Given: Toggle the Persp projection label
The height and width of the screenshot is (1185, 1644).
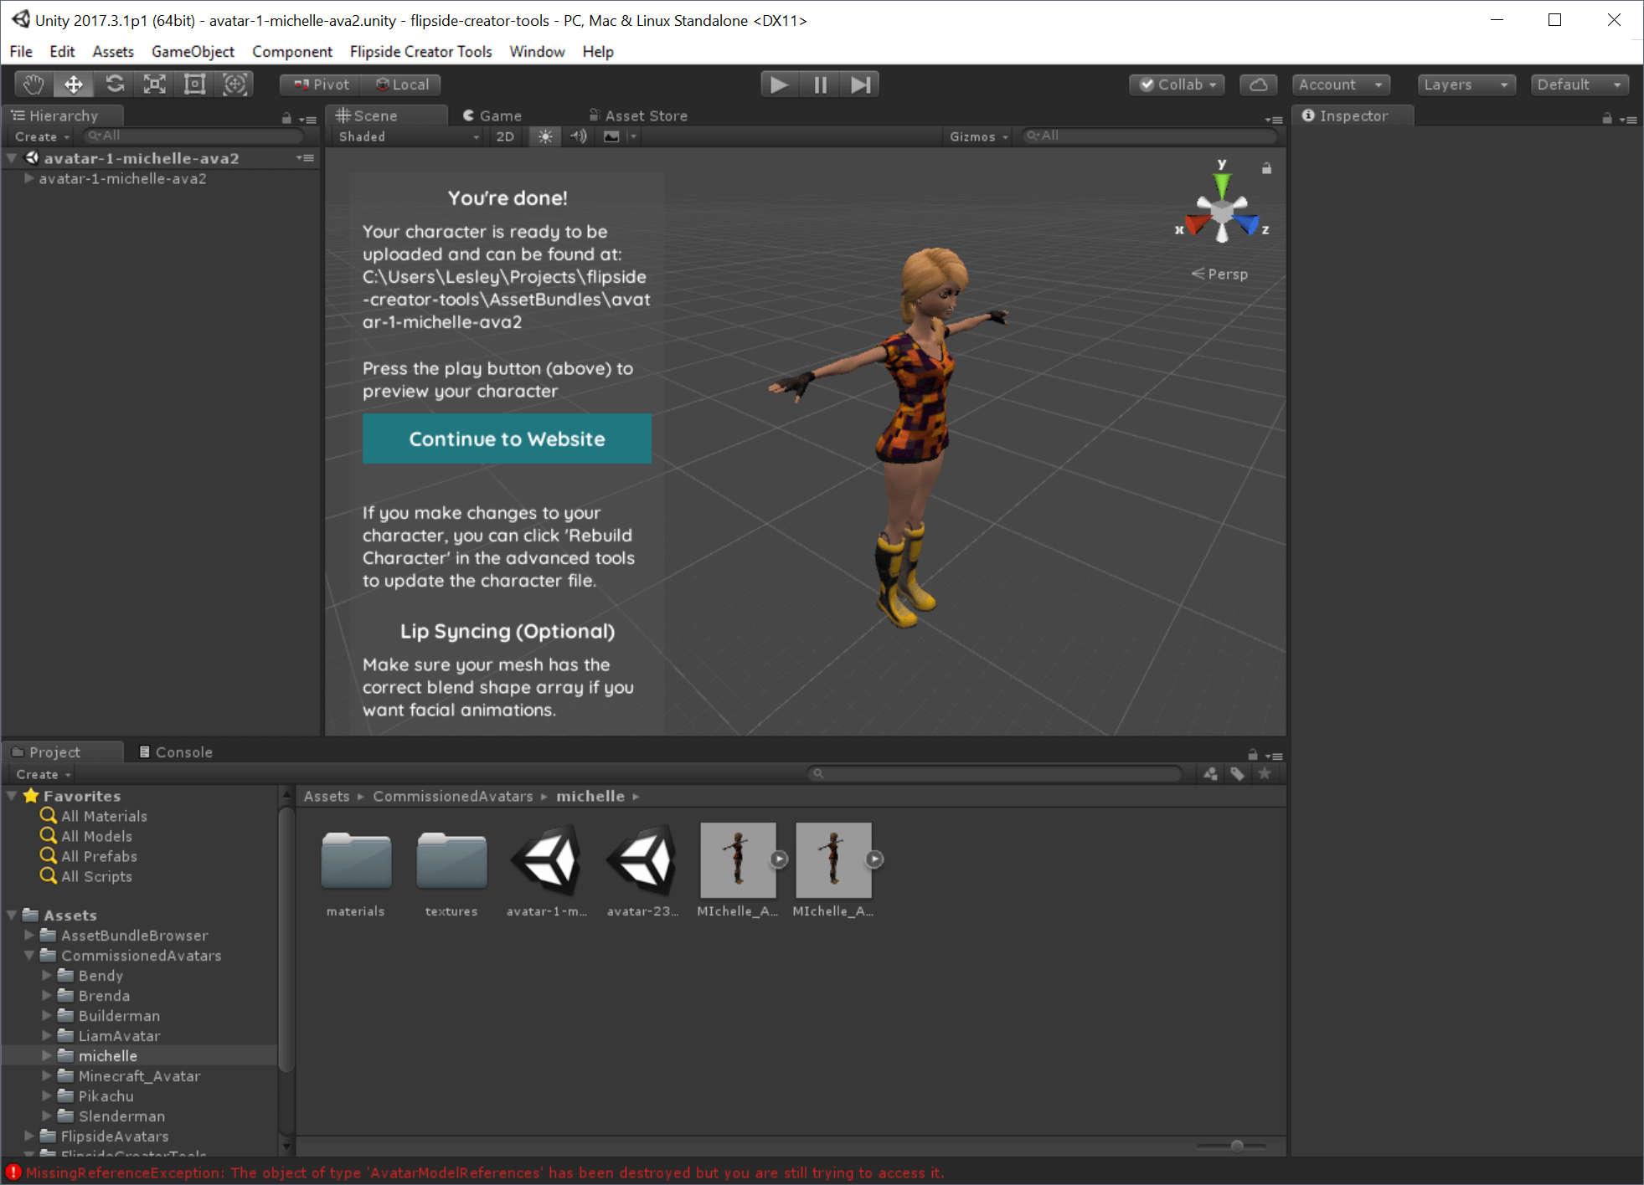Looking at the screenshot, I should point(1220,274).
